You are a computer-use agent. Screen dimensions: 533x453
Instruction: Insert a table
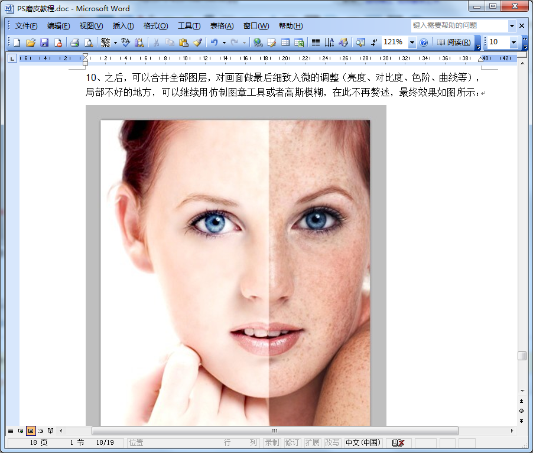[x=285, y=43]
